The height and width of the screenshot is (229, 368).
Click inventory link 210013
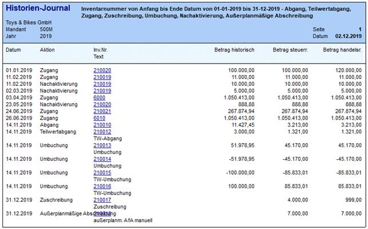click(x=102, y=145)
